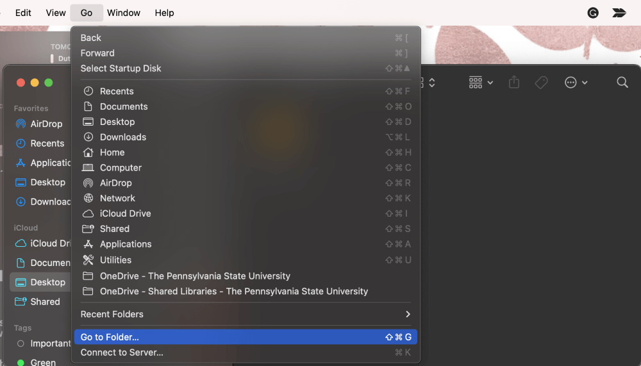This screenshot has height=366, width=641.
Task: Click the Share icon in Finder toolbar
Action: click(514, 83)
